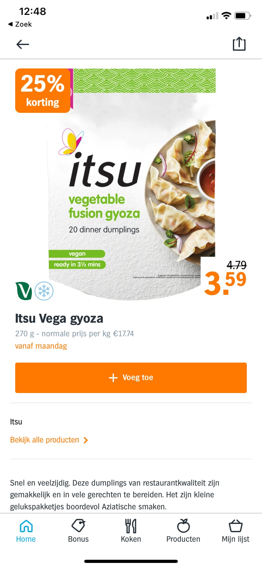Open the Mijn lijst basket icon
The width and height of the screenshot is (262, 568).
[236, 526]
